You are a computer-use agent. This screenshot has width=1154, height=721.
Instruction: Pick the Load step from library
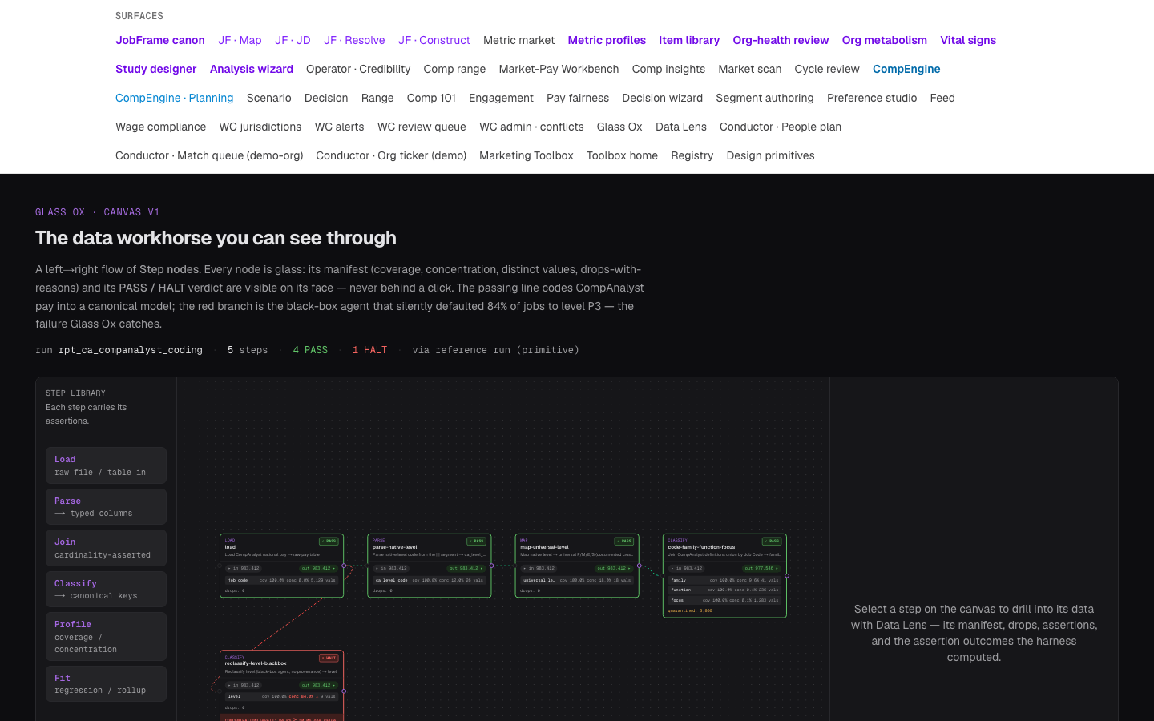pyautogui.click(x=106, y=465)
